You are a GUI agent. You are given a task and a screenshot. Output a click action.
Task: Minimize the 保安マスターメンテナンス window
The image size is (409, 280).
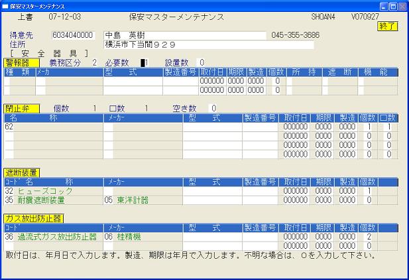click(x=380, y=5)
